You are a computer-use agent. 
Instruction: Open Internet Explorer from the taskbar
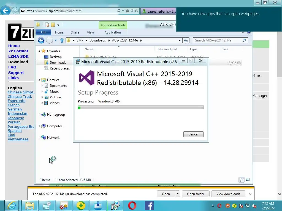pyautogui.click(x=12, y=206)
